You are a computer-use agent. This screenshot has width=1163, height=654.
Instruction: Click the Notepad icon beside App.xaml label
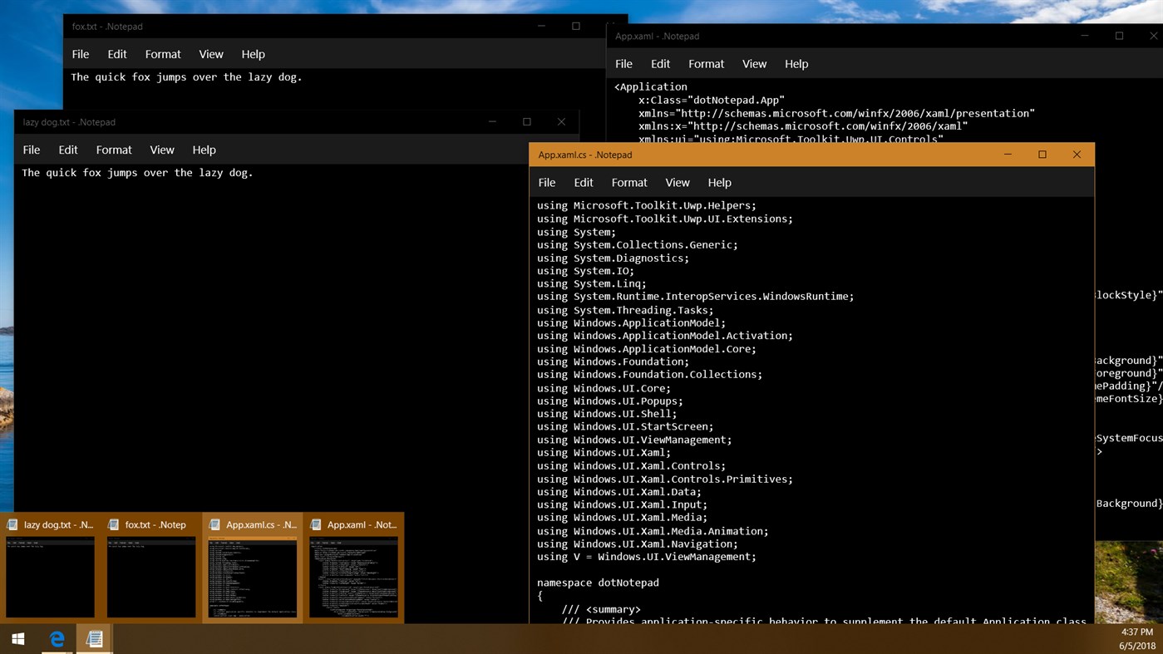(315, 524)
